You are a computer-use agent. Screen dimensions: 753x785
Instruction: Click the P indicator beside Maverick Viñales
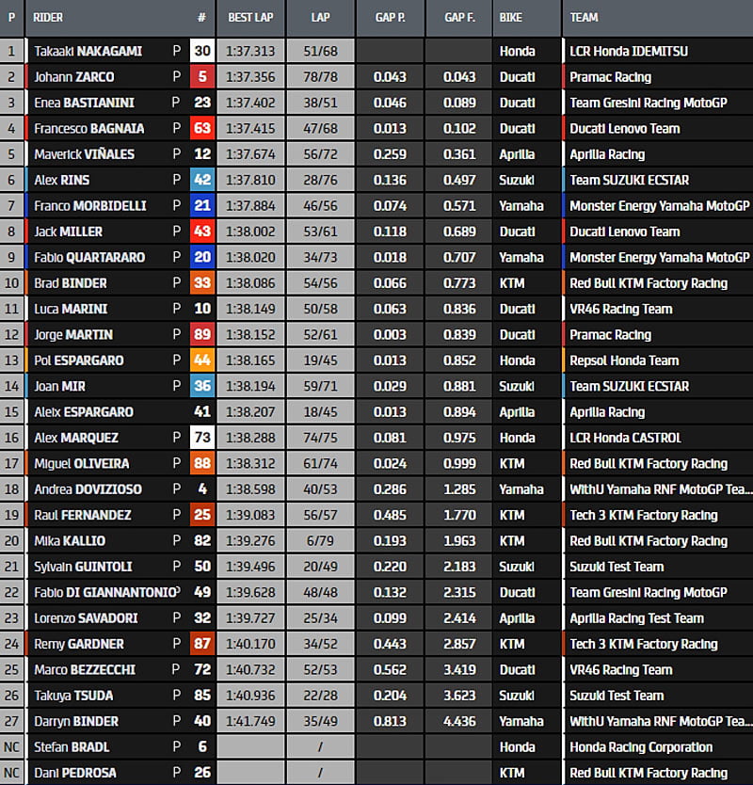176,154
